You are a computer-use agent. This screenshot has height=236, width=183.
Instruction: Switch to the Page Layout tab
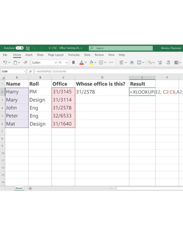click(x=56, y=55)
